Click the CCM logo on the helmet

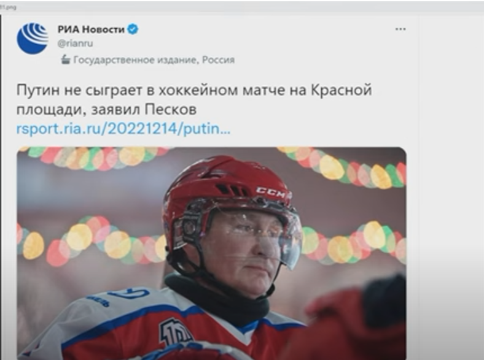pos(271,193)
